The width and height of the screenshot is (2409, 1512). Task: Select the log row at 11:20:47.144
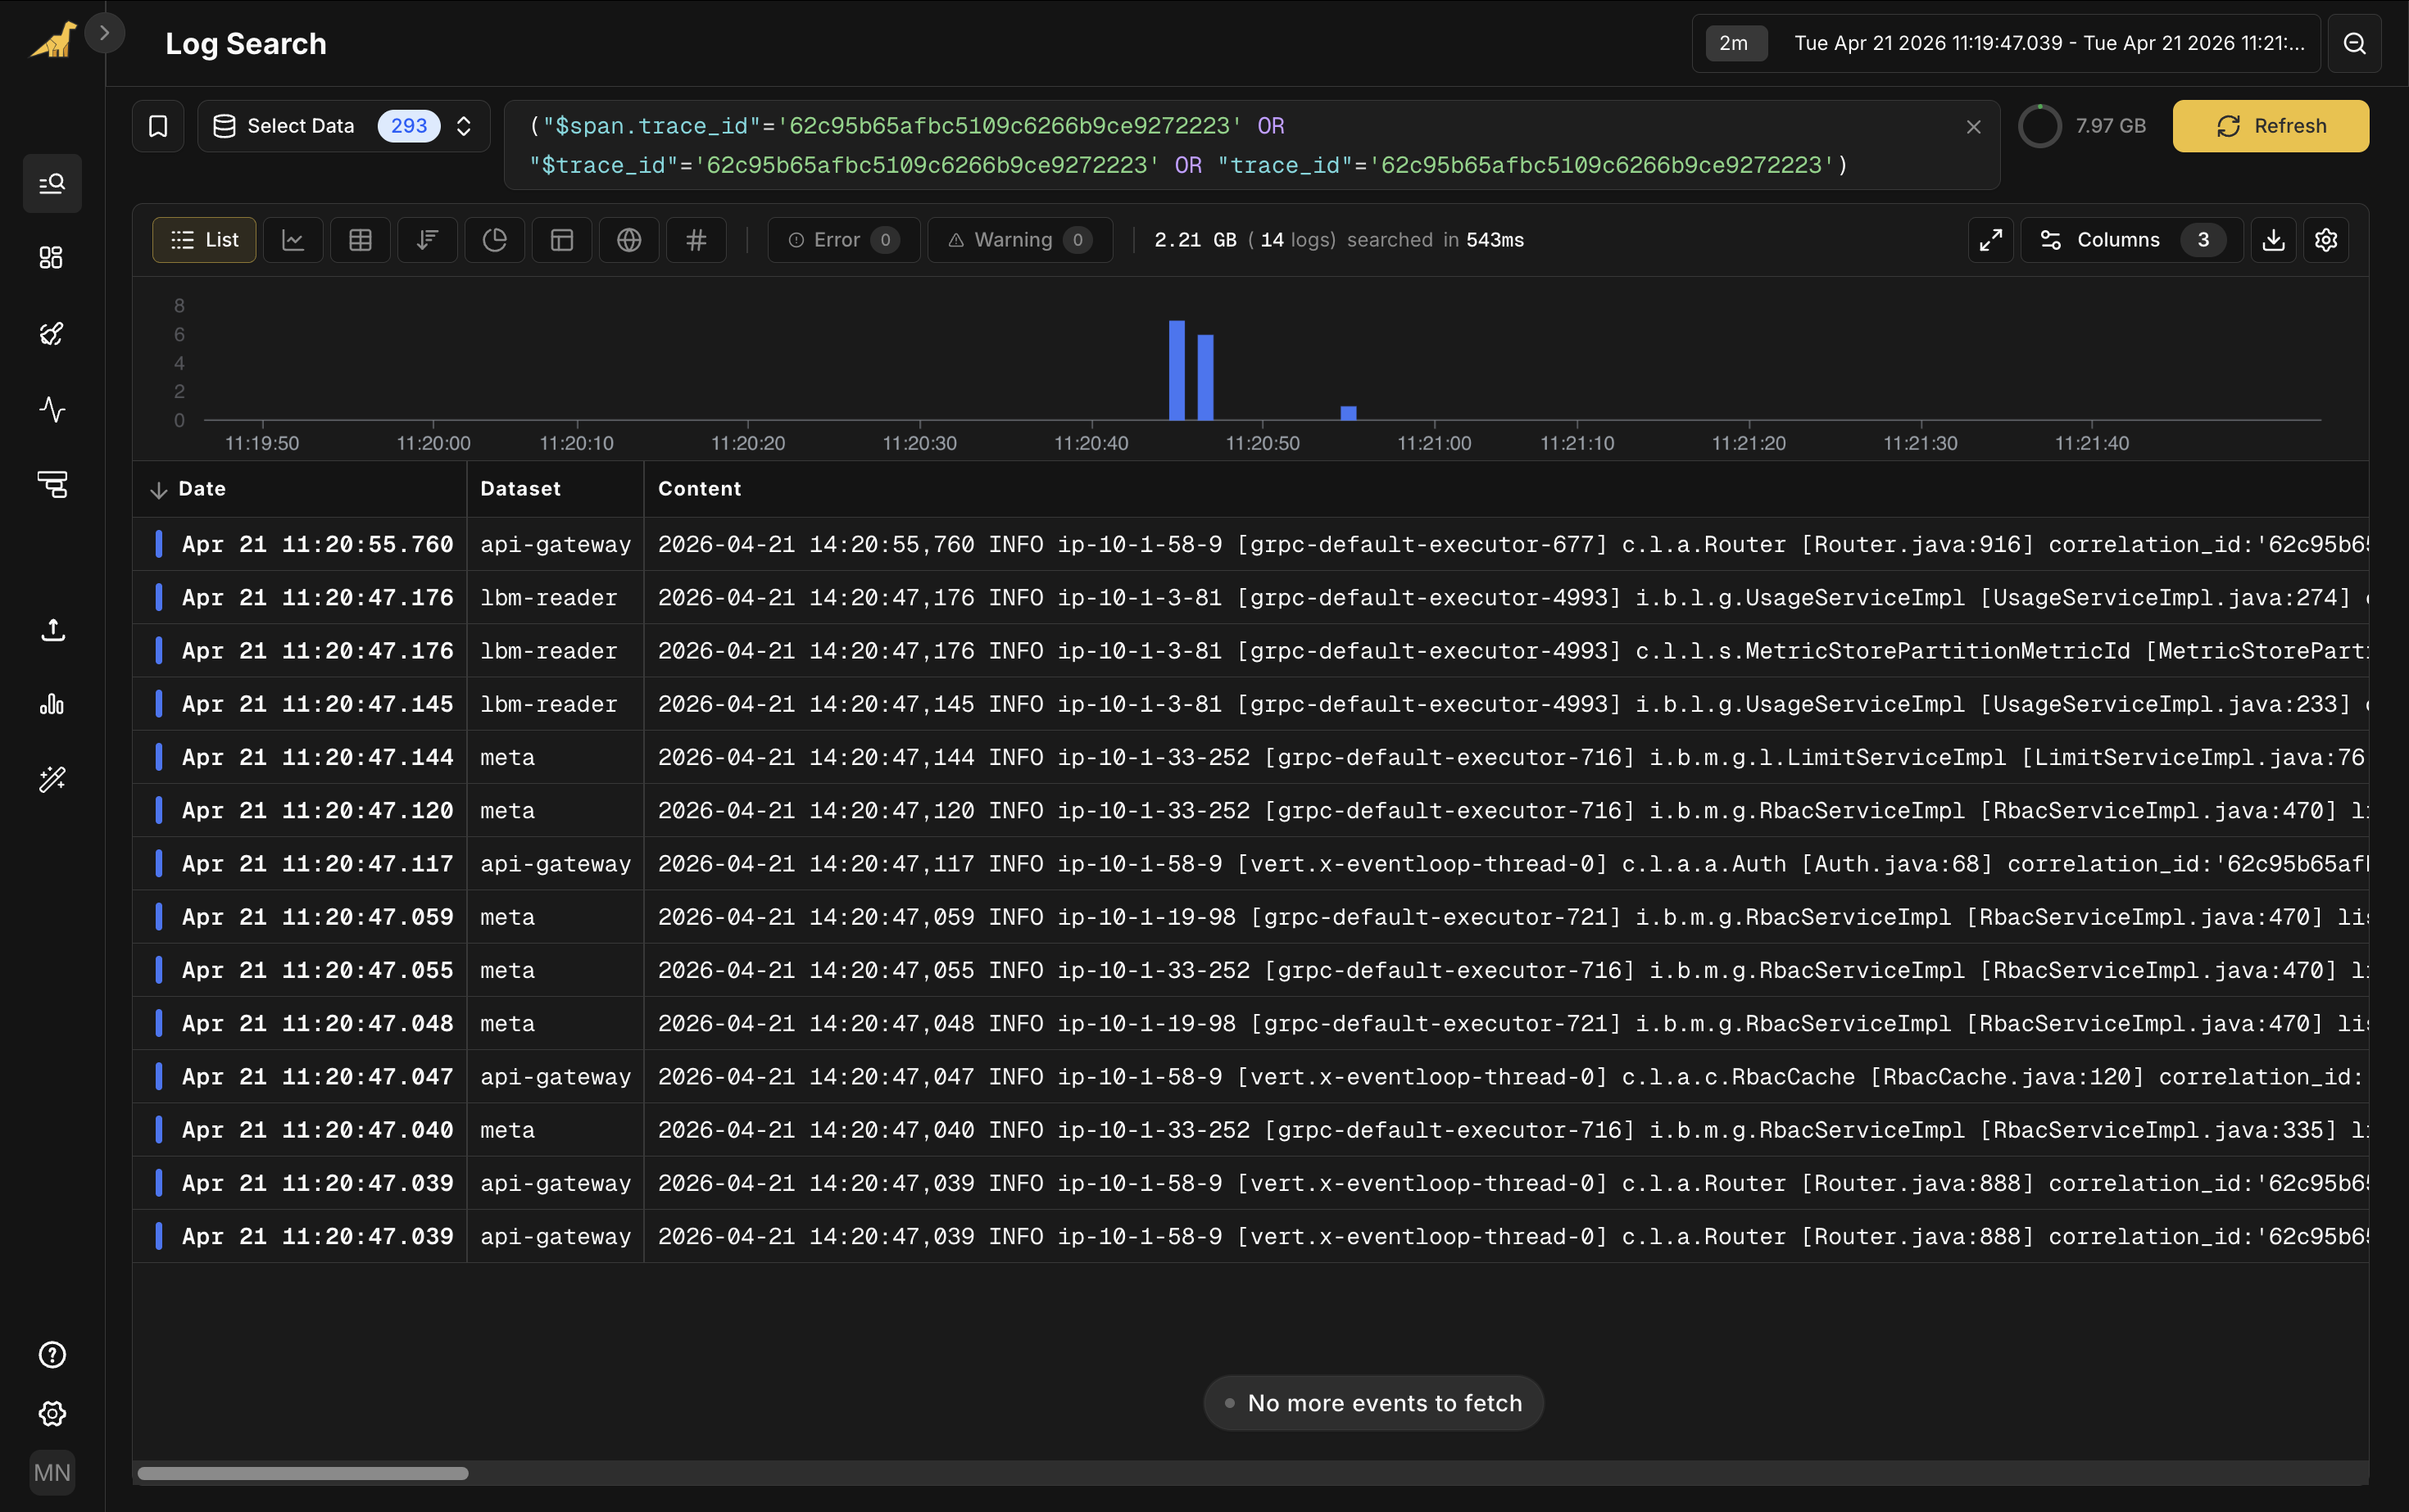(1250, 757)
